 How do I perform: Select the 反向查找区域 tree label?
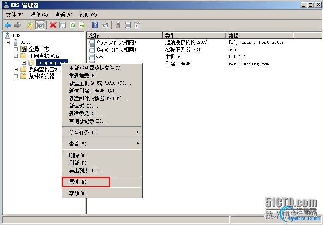click(44, 69)
